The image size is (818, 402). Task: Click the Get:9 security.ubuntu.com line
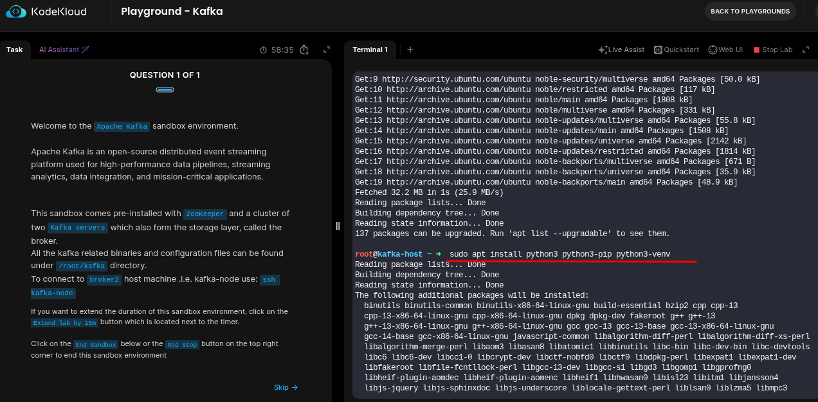coord(558,79)
